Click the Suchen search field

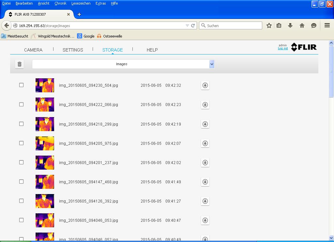point(231,25)
